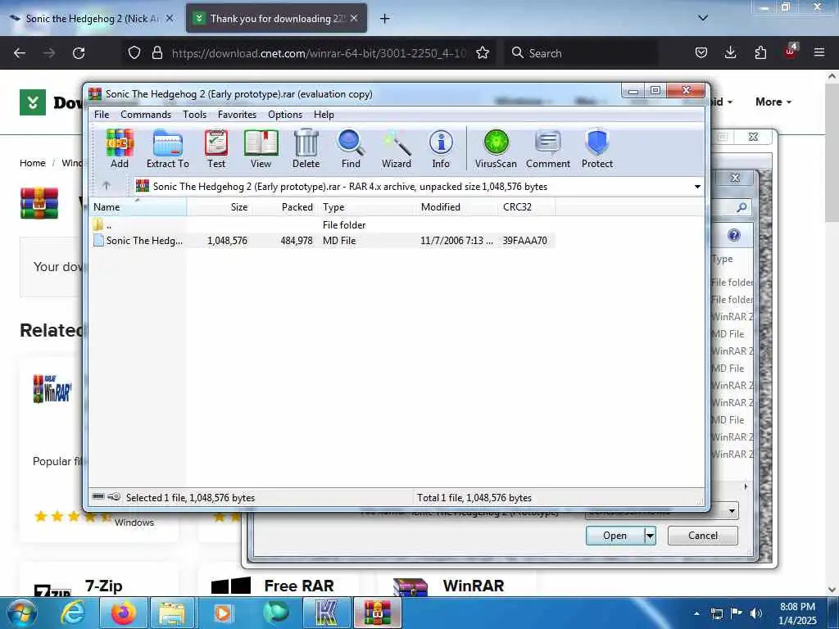This screenshot has height=629, width=839.
Task: Open Firefox hamburger application menu
Action: pos(819,53)
